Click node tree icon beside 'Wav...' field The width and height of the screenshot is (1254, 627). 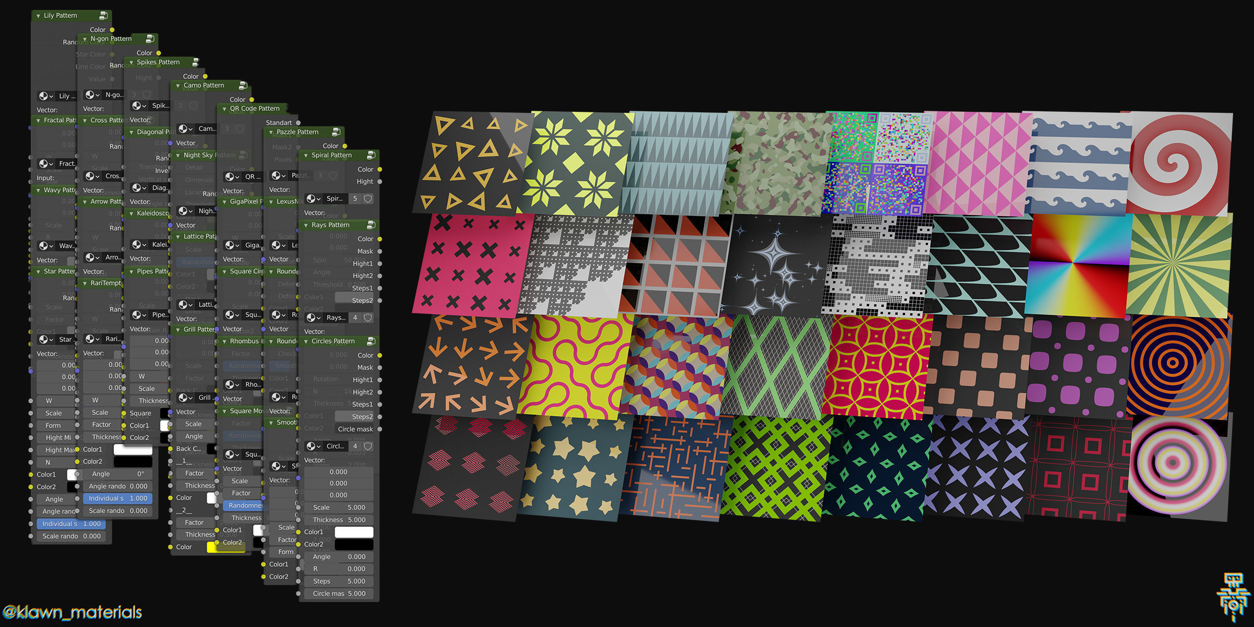pyautogui.click(x=45, y=246)
